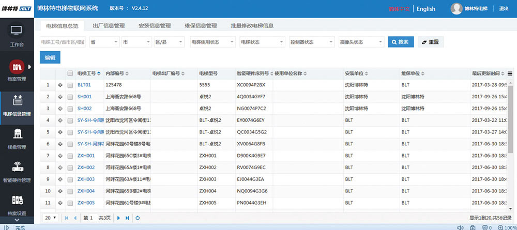Click the 搜索 search button

[x=401, y=42]
